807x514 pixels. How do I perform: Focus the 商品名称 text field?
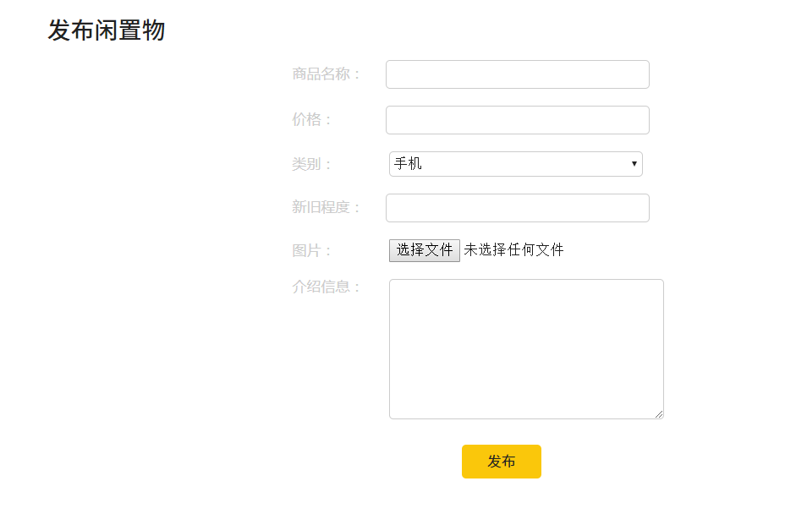click(x=517, y=74)
